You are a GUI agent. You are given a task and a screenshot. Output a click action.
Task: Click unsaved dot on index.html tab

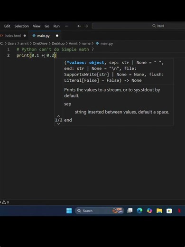tap(25, 36)
